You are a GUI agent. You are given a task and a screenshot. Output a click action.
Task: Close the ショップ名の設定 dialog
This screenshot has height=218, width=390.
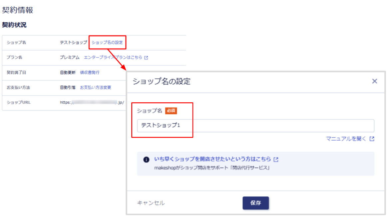pyautogui.click(x=375, y=81)
